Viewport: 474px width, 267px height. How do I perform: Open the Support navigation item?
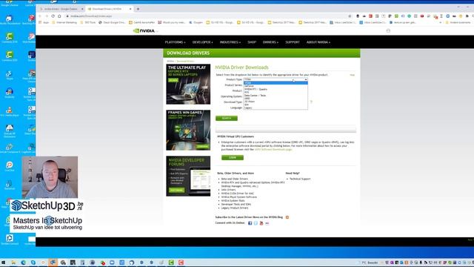[293, 42]
